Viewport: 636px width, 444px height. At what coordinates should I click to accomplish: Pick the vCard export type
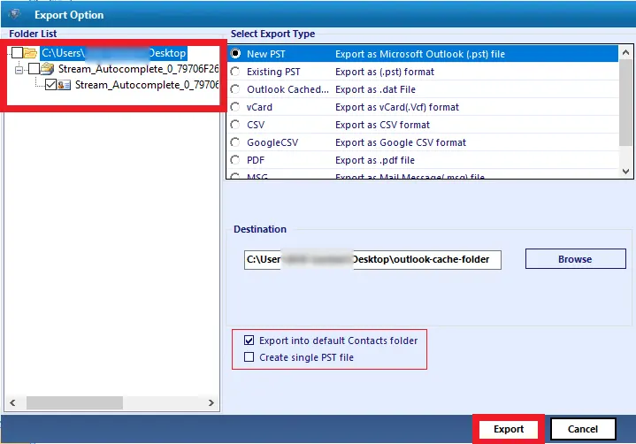pyautogui.click(x=235, y=107)
